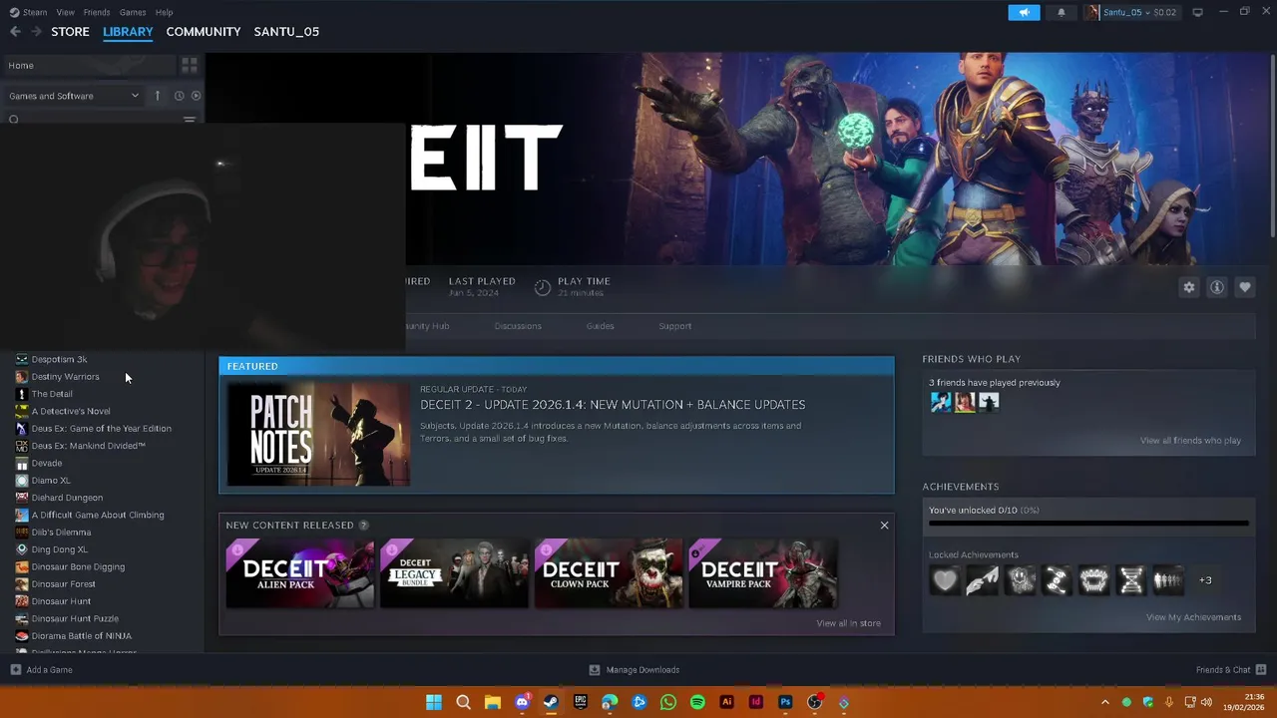Open the Guides game link

(x=600, y=326)
